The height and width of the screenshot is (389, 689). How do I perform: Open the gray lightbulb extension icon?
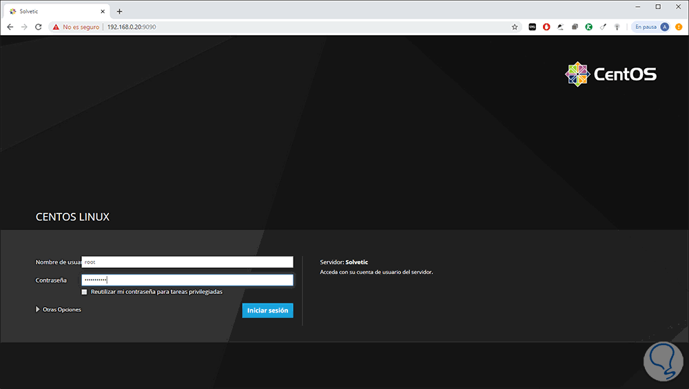(x=617, y=27)
